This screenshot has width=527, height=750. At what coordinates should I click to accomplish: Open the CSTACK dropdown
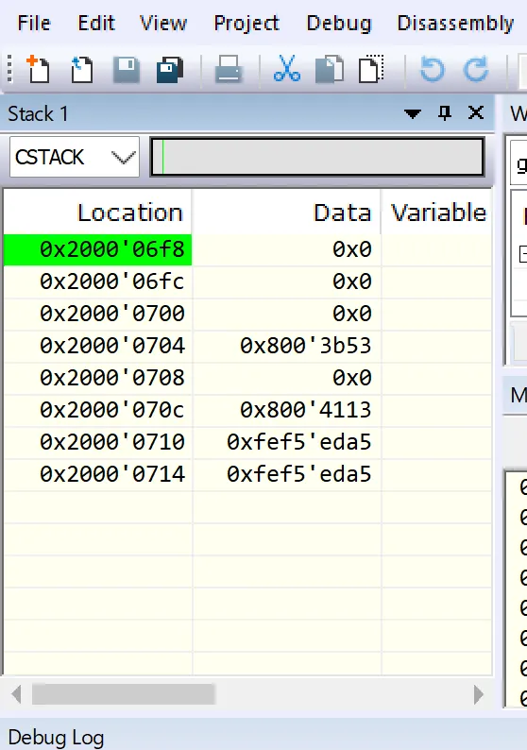(x=75, y=157)
